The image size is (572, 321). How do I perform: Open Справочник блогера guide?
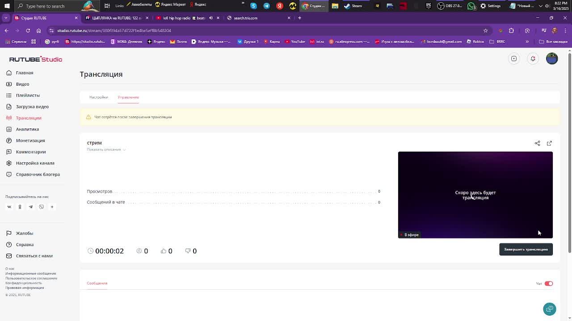[x=38, y=174]
